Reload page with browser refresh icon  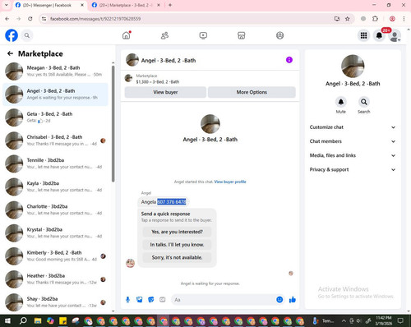click(30, 19)
